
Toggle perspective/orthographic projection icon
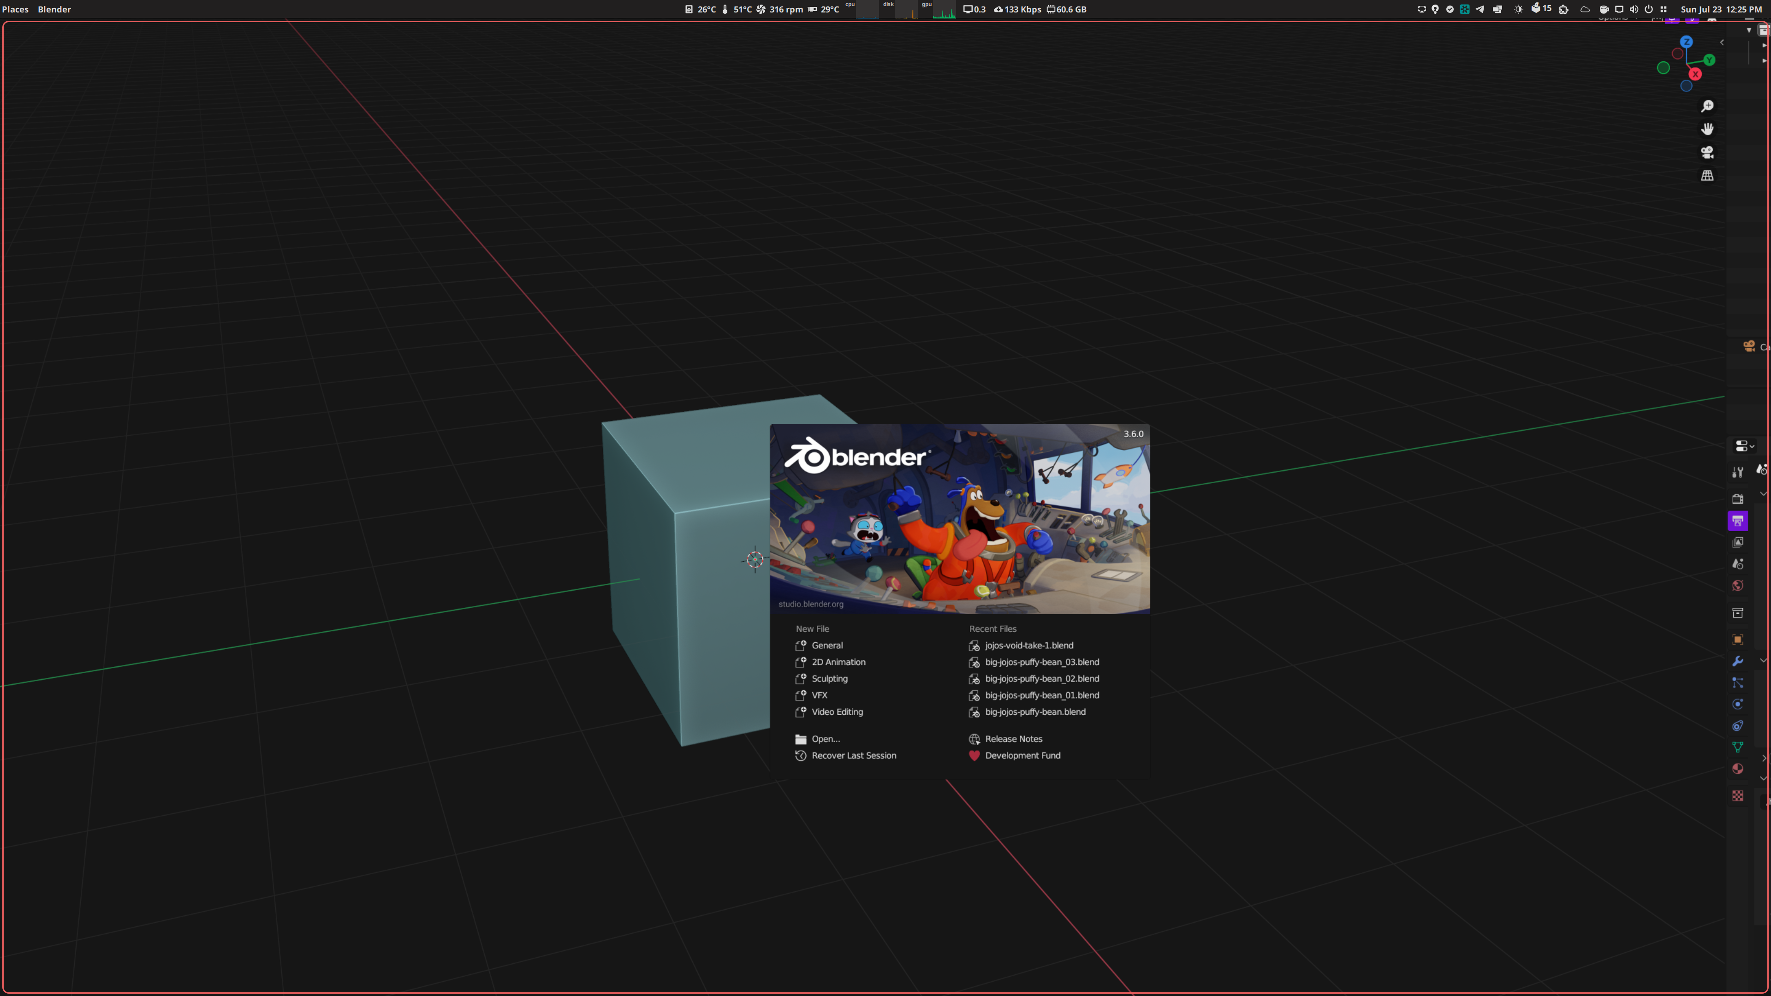(1708, 175)
